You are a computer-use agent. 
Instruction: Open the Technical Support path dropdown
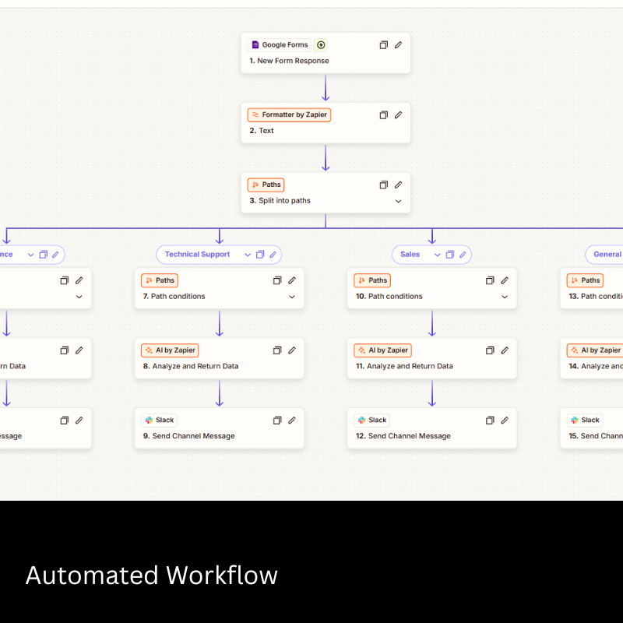(248, 255)
